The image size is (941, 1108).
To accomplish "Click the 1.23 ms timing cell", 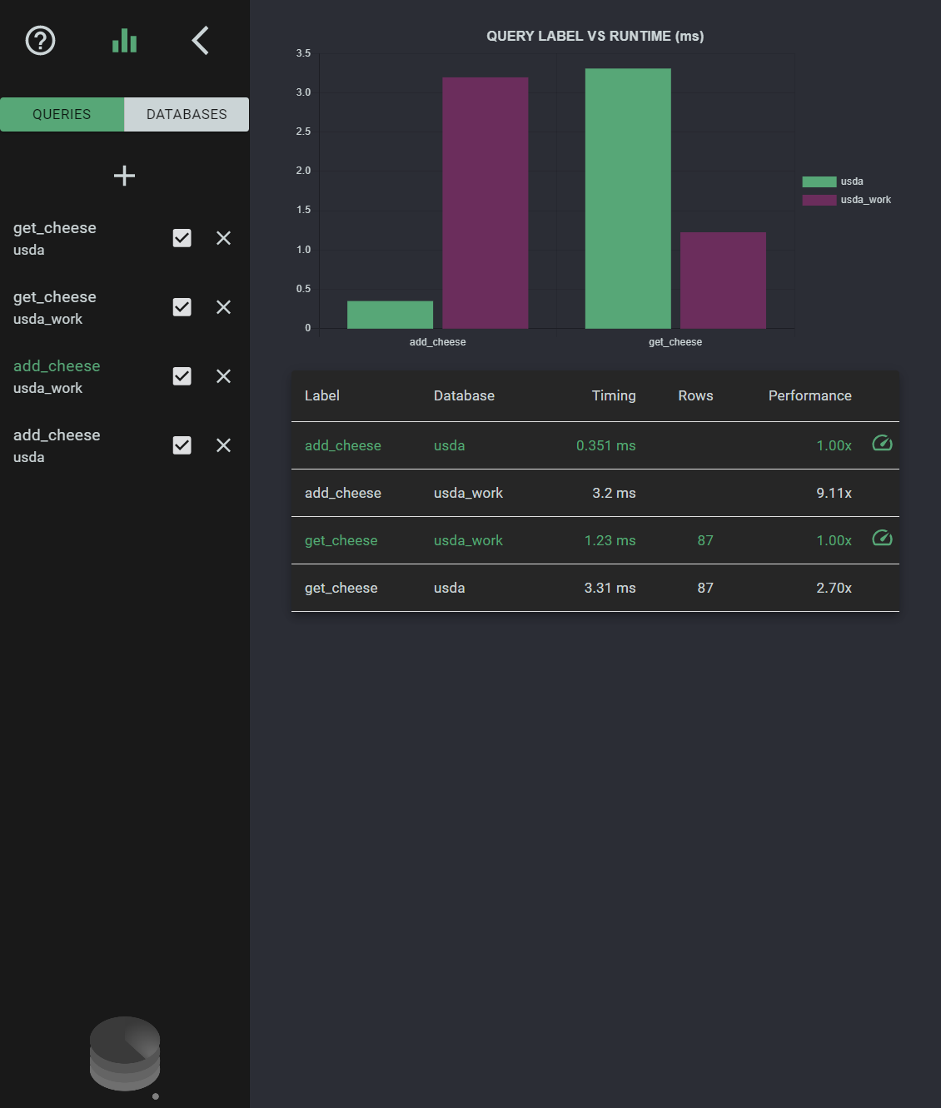I will (610, 540).
